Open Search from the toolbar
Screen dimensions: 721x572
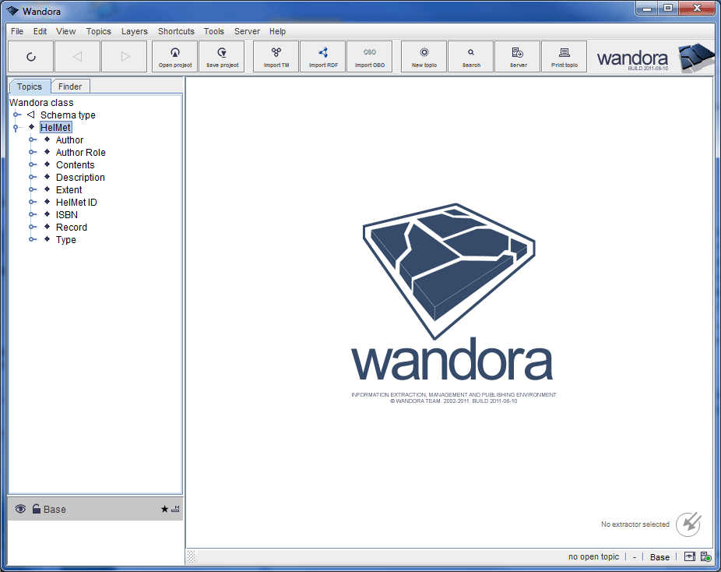[x=471, y=56]
